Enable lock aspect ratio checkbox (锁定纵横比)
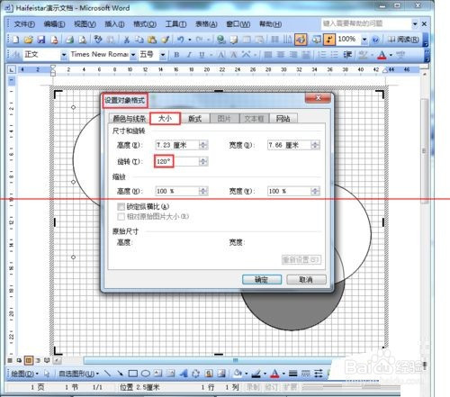 121,206
